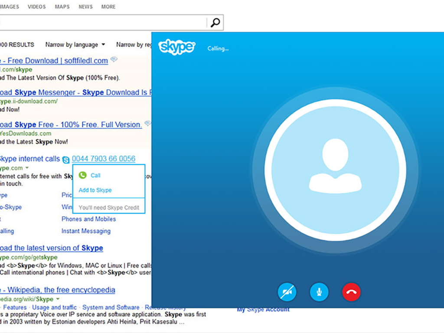Open the Narrow by region dropdown
Viewport: 444px width, 333px height.
134,44
